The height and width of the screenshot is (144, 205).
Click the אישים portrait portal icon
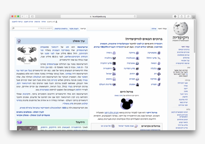(x=114, y=79)
